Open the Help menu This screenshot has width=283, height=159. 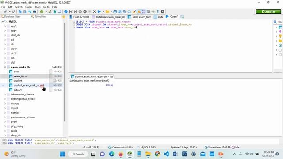click(55, 7)
